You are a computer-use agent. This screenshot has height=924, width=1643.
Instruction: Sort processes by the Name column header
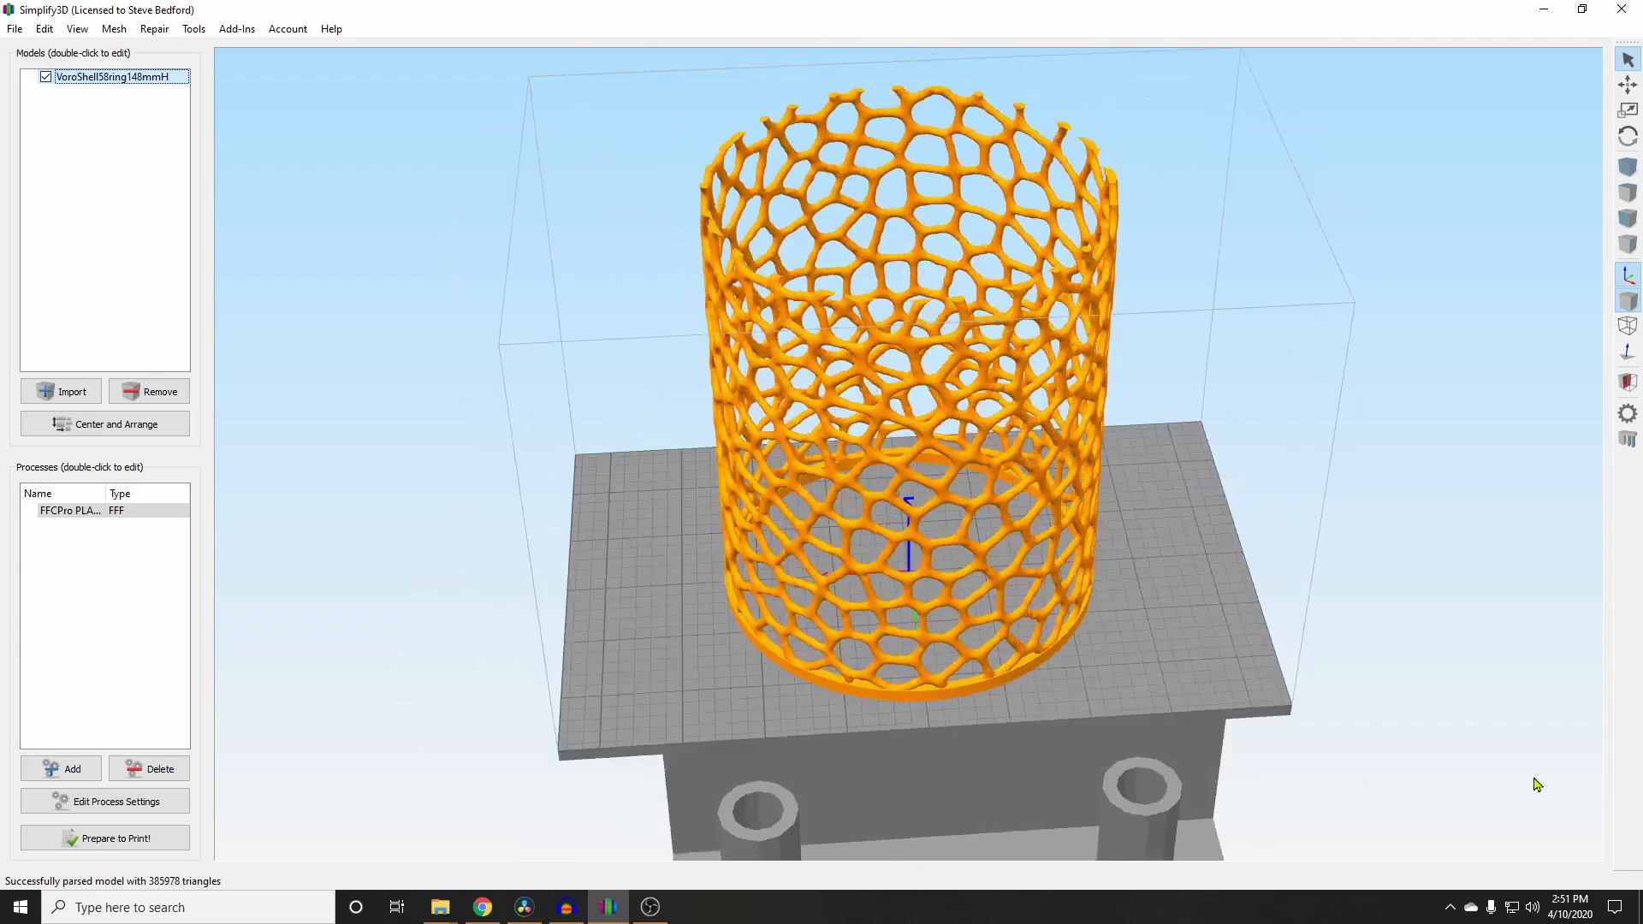click(63, 494)
